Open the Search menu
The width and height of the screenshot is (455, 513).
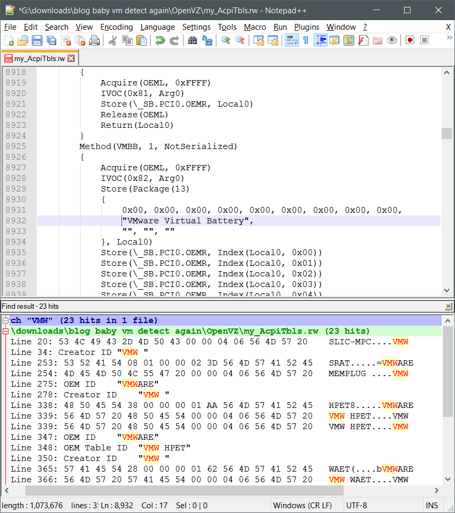57,27
